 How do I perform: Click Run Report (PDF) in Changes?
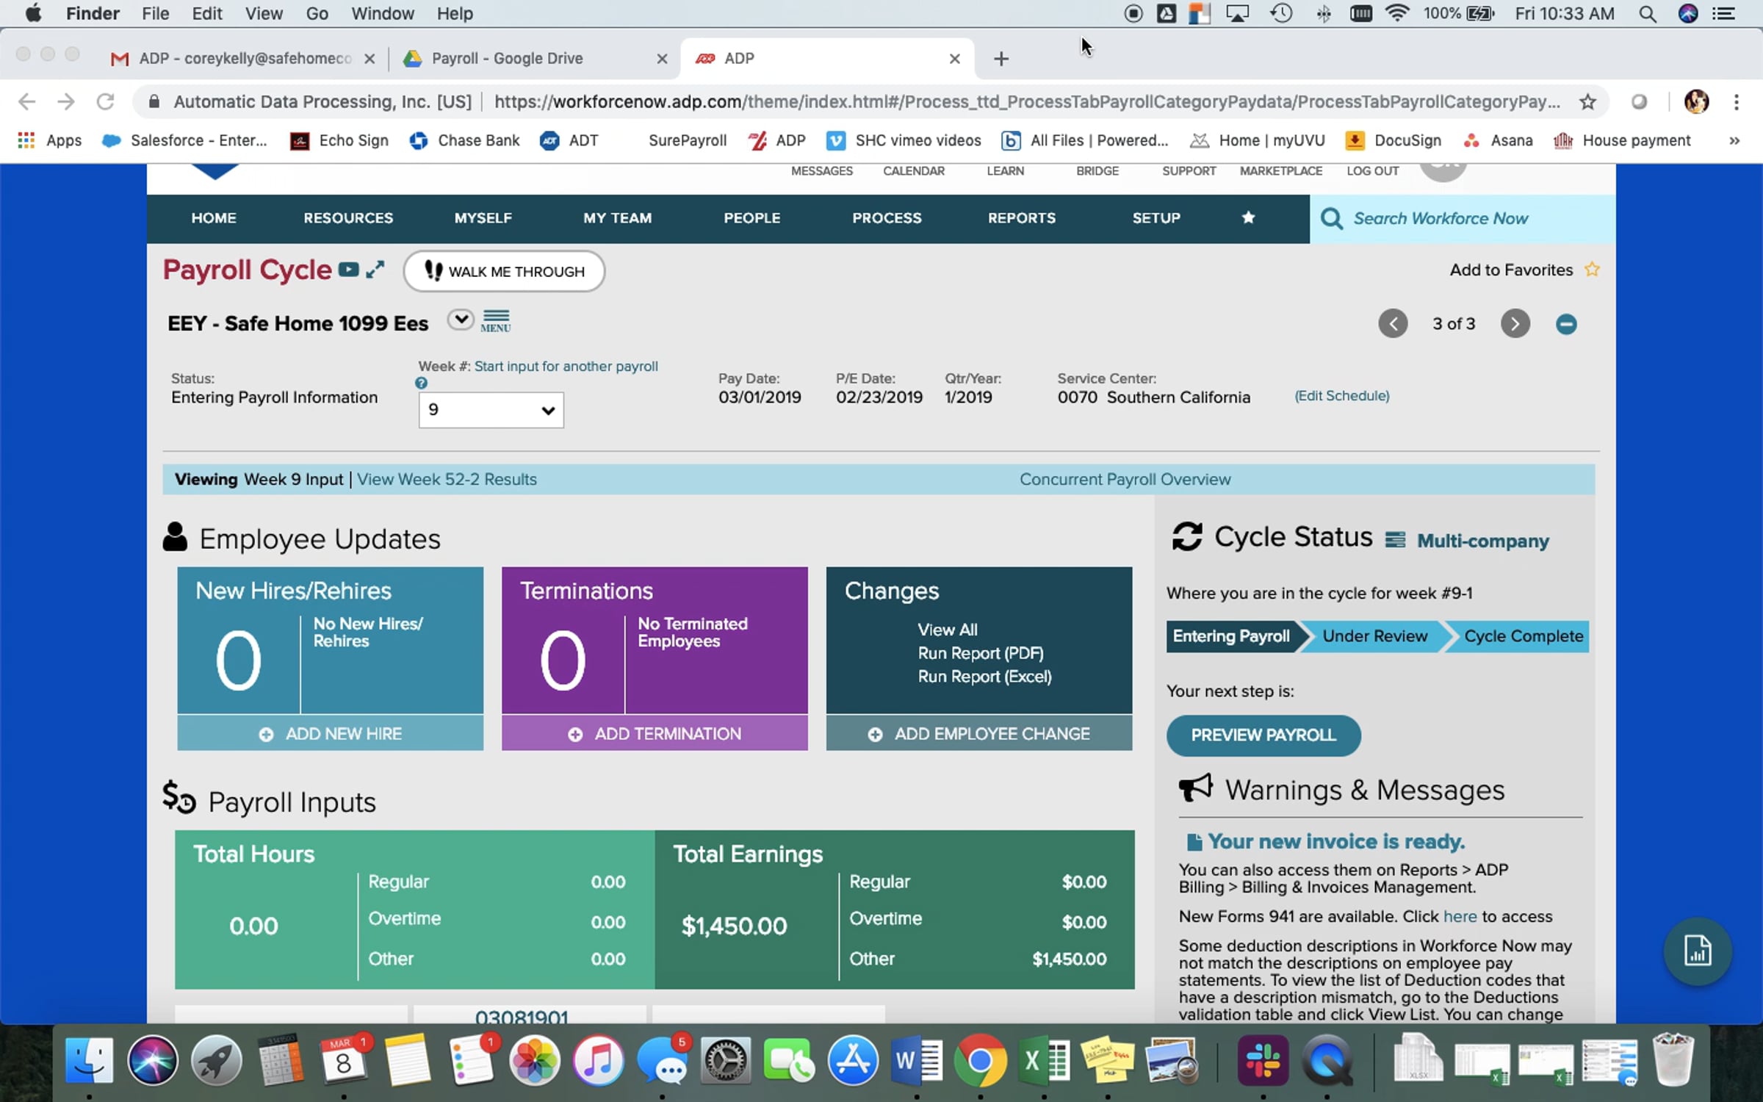tap(980, 653)
